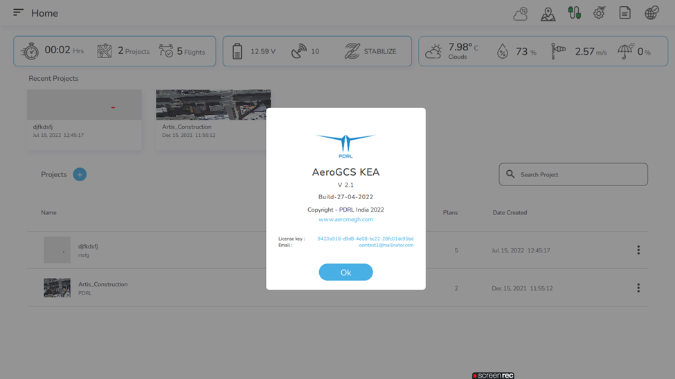675x379 pixels.
Task: Click the windsock wind speed icon
Action: [558, 51]
